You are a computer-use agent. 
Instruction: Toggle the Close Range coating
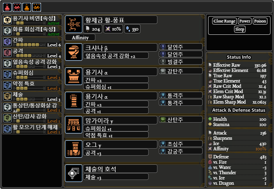tap(224, 21)
